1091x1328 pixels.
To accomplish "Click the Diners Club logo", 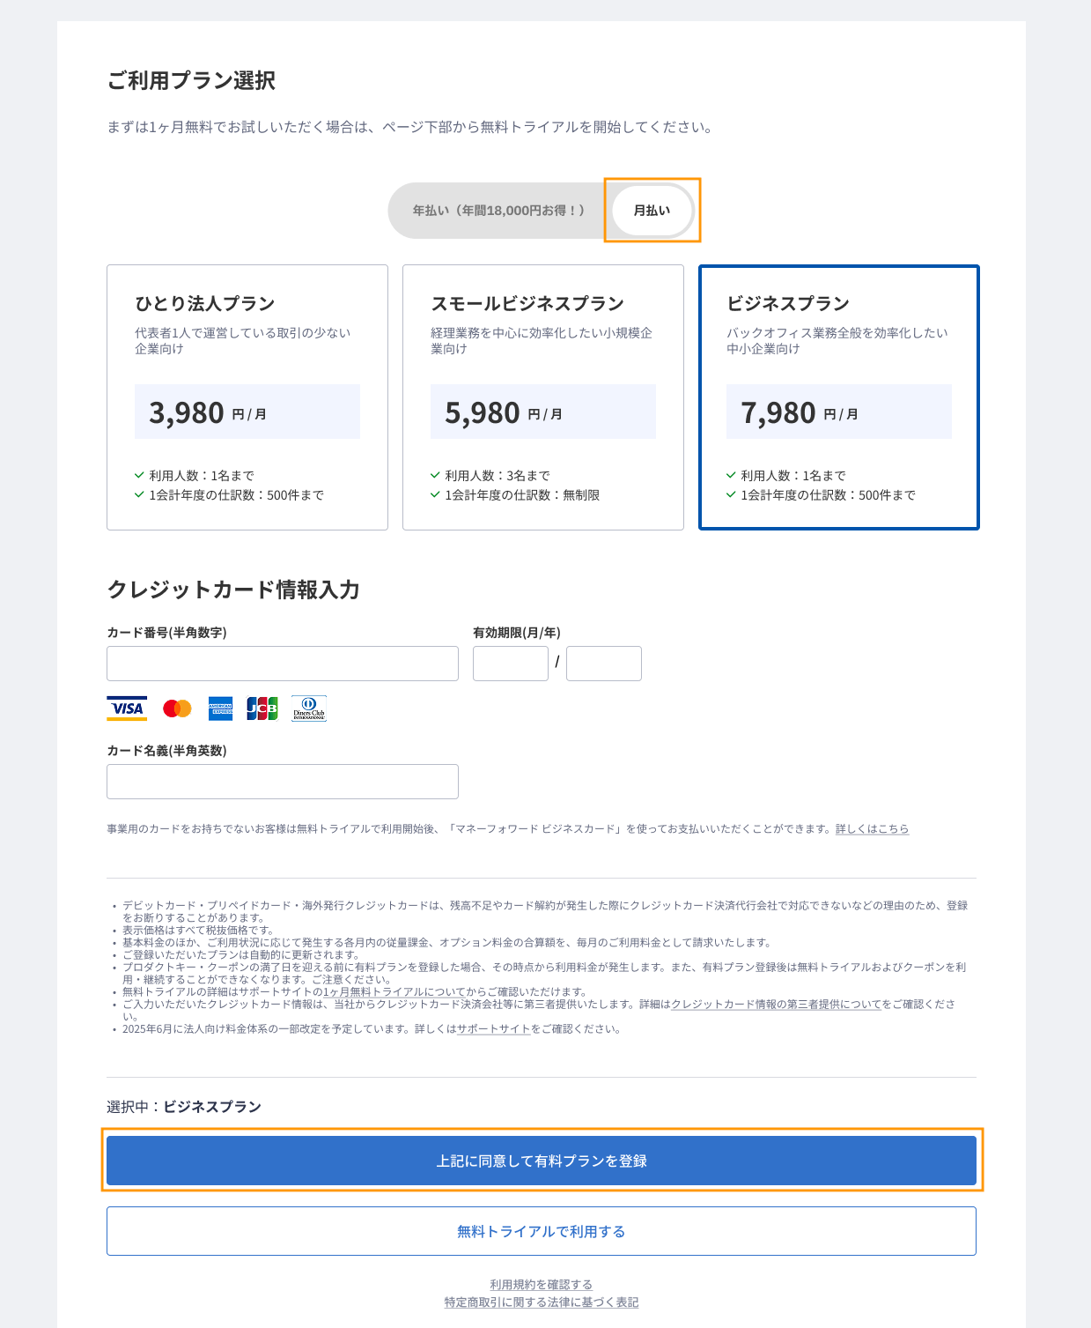I will (309, 709).
